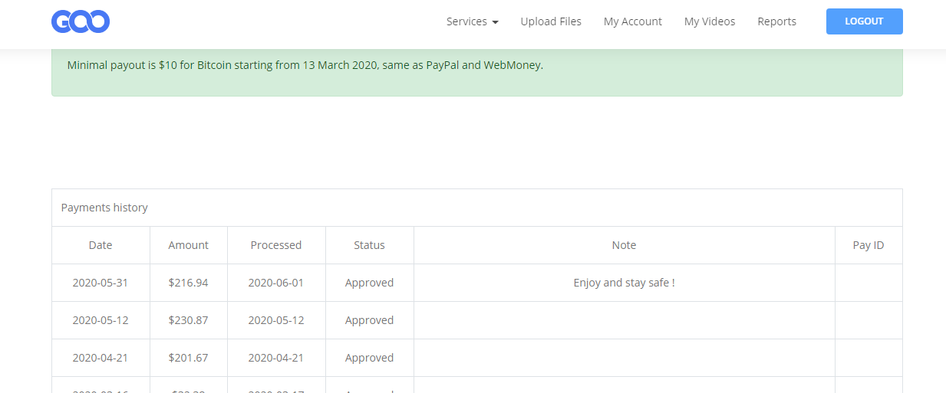Viewport: 946px width, 393px height.
Task: Select the Amount column header
Action: click(x=189, y=245)
